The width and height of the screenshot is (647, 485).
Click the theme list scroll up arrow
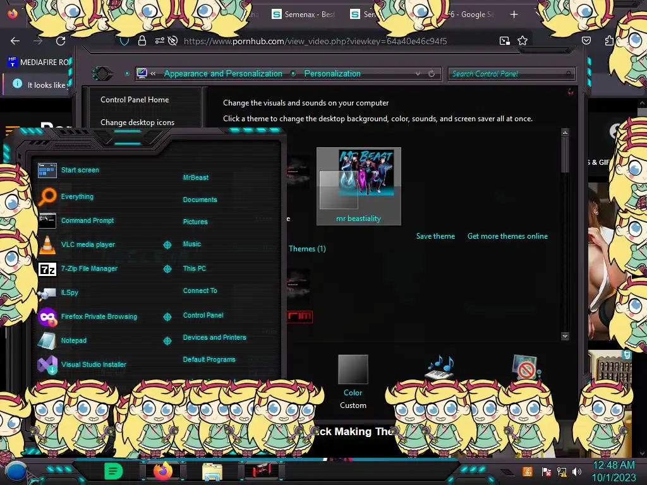[565, 133]
